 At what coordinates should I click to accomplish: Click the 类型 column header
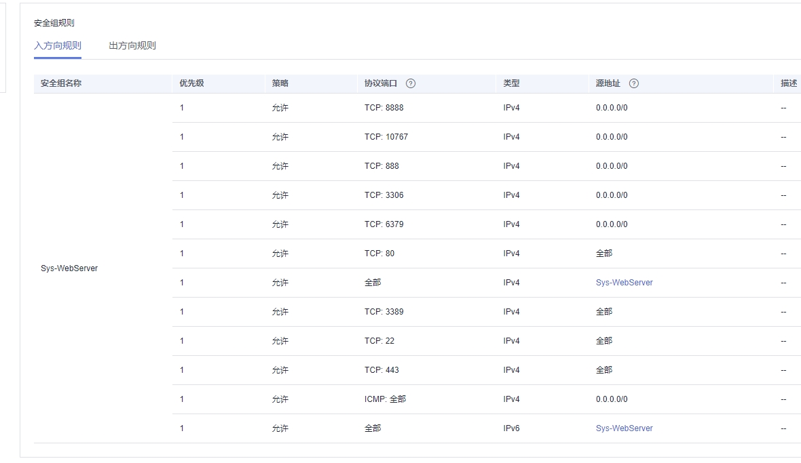pyautogui.click(x=511, y=83)
